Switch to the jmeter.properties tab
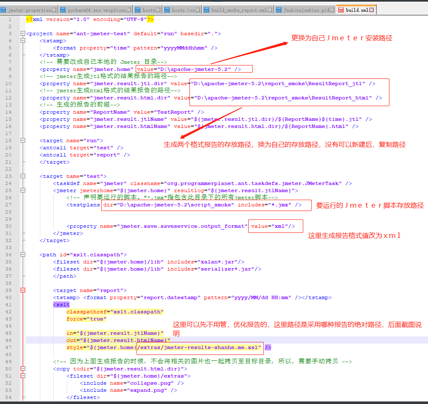The width and height of the screenshot is (428, 404). click(x=30, y=10)
